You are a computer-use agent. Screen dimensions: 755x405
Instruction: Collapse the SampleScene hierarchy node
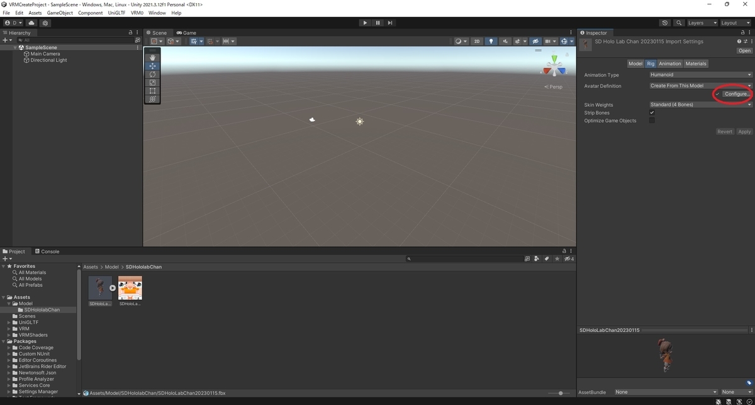pyautogui.click(x=15, y=47)
